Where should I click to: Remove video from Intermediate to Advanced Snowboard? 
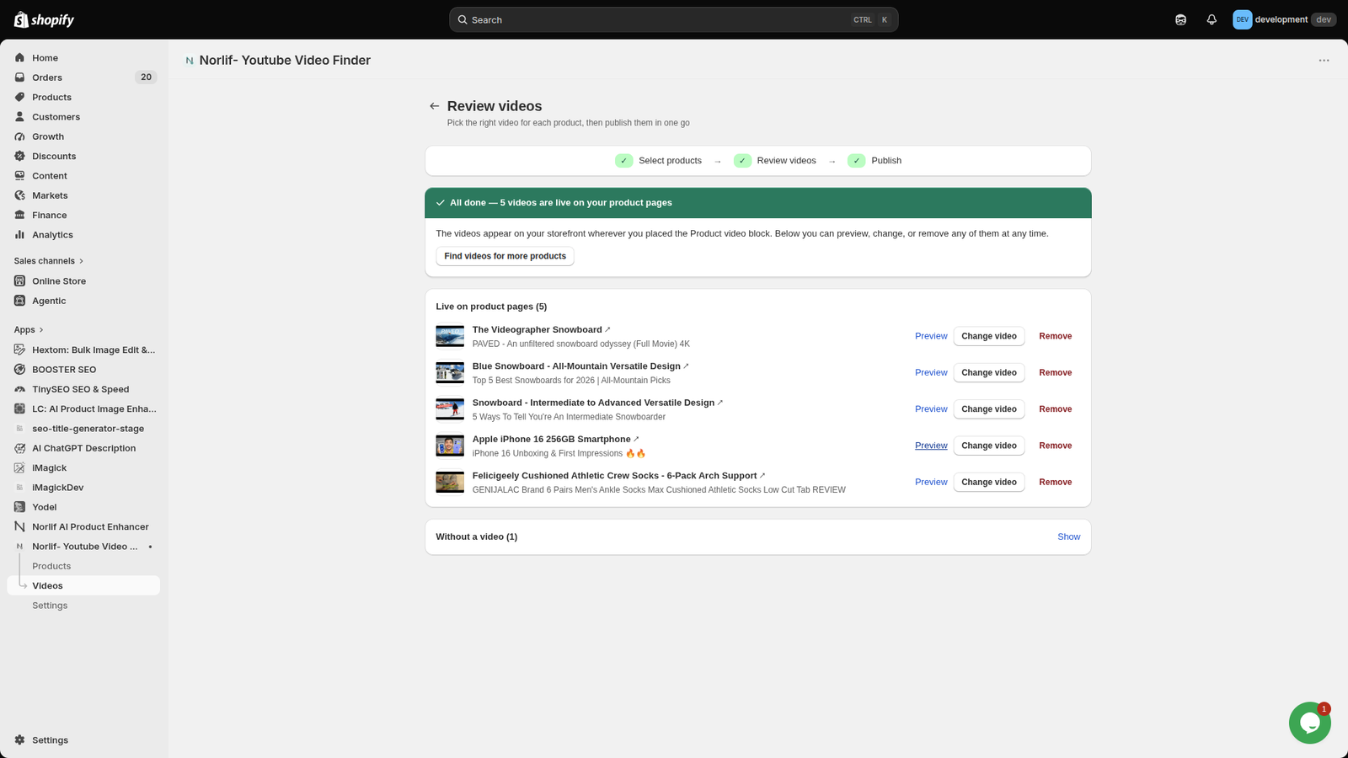(x=1055, y=409)
